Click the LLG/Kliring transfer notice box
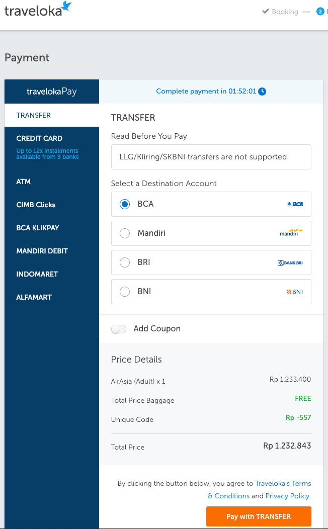This screenshot has height=529, width=328. [211, 157]
